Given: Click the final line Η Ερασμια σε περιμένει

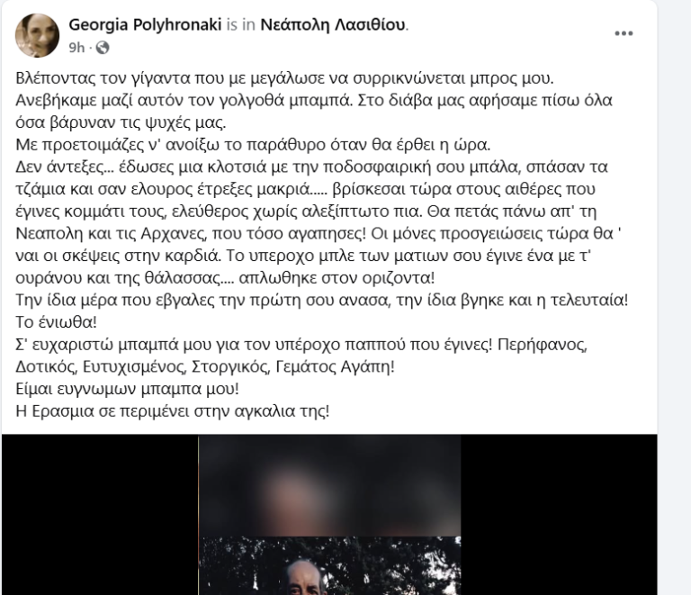Looking at the screenshot, I should [x=173, y=410].
